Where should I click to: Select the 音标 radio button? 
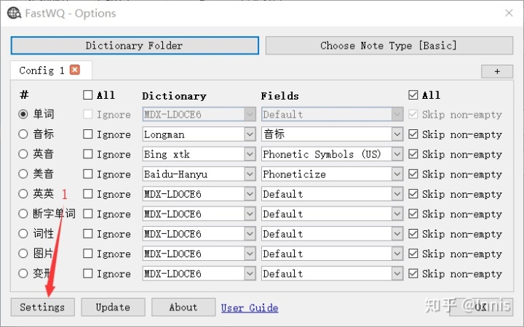(x=23, y=134)
